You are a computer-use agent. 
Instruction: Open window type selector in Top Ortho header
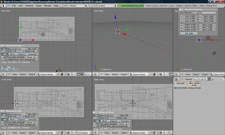pos(4,74)
